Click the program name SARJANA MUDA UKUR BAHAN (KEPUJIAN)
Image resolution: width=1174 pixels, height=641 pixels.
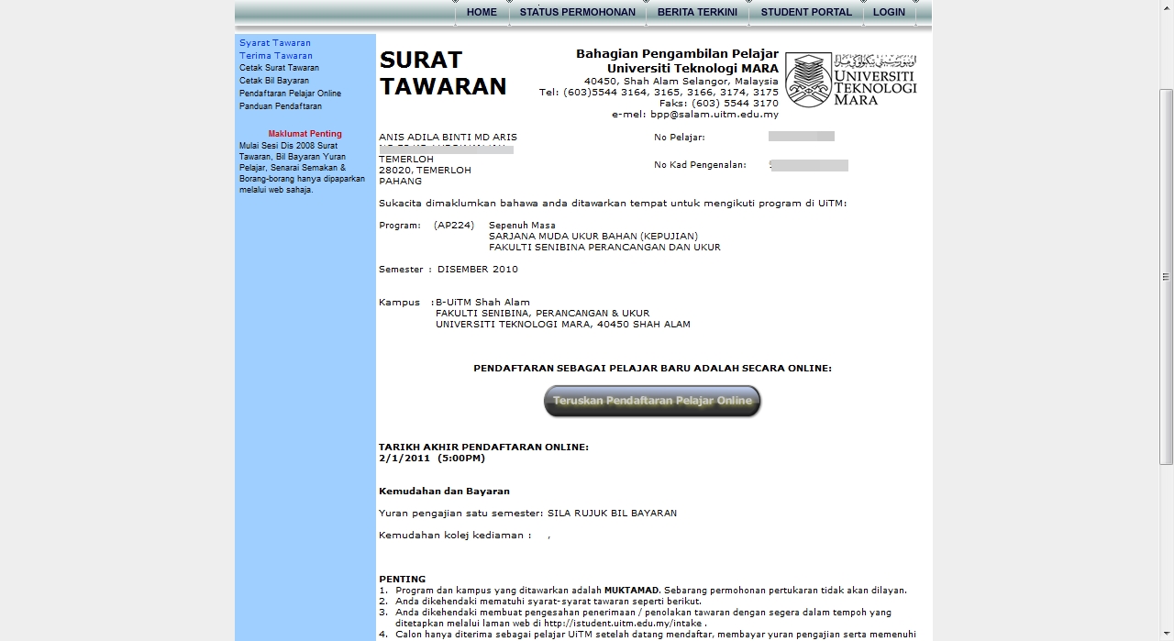tap(593, 237)
